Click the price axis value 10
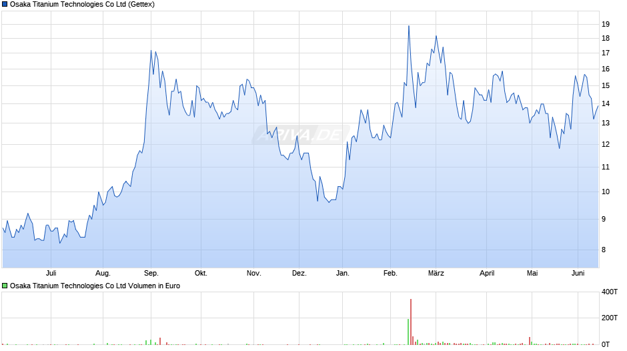The height and width of the screenshot is (351, 627). pyautogui.click(x=606, y=192)
